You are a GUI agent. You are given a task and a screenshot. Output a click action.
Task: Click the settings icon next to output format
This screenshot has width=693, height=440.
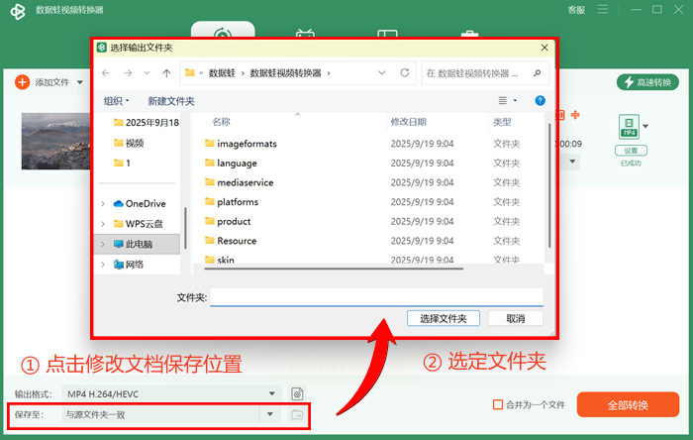297,393
